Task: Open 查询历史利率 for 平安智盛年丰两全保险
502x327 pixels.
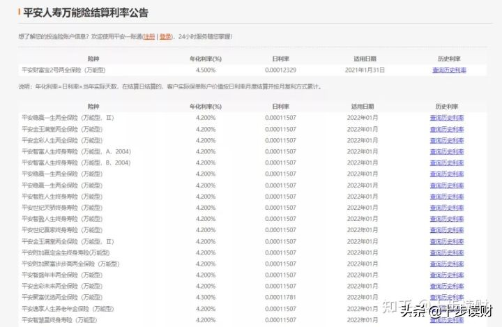Action: pyautogui.click(x=447, y=275)
